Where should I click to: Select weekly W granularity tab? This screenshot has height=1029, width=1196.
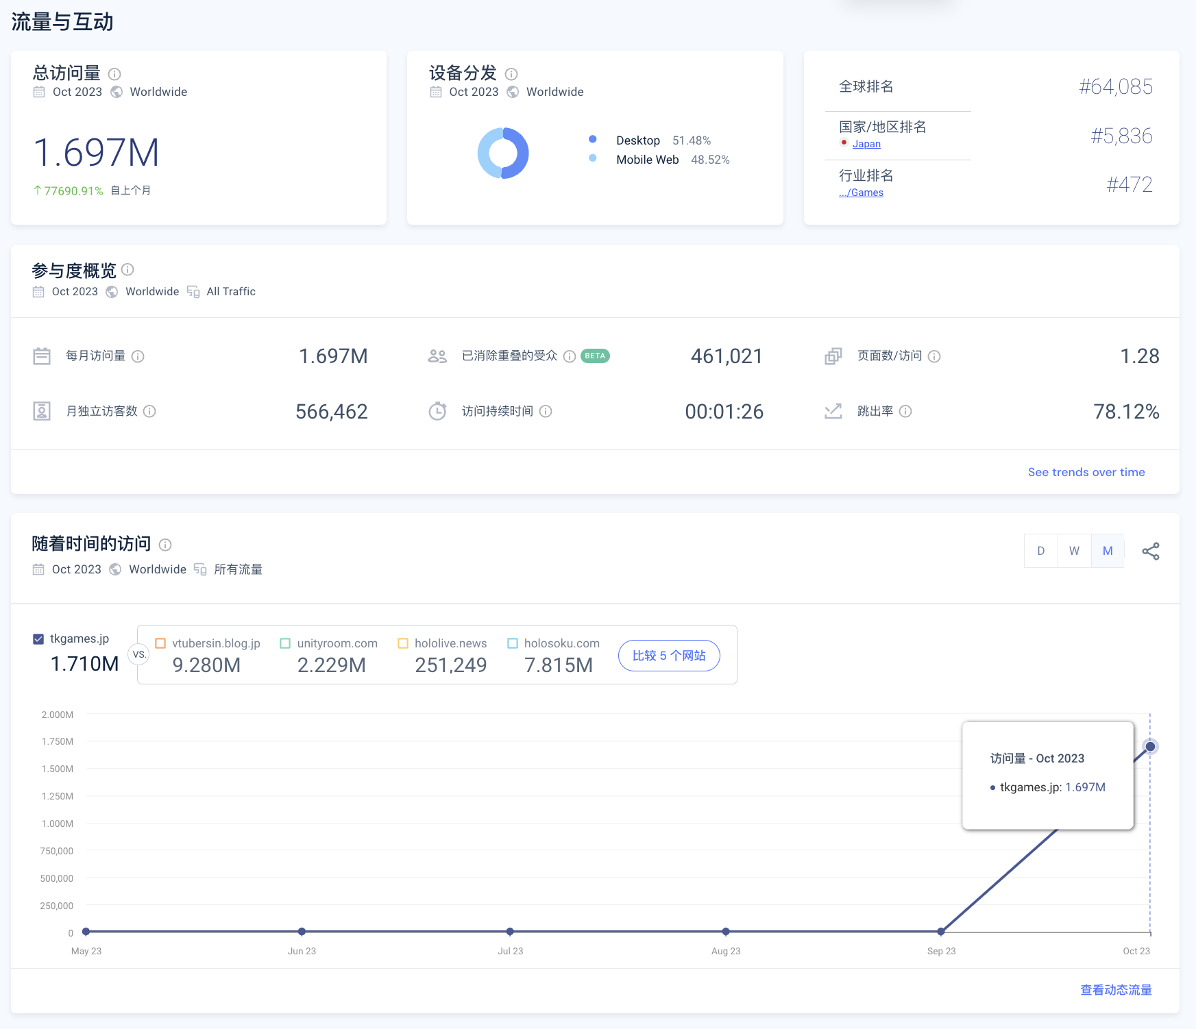[1074, 551]
